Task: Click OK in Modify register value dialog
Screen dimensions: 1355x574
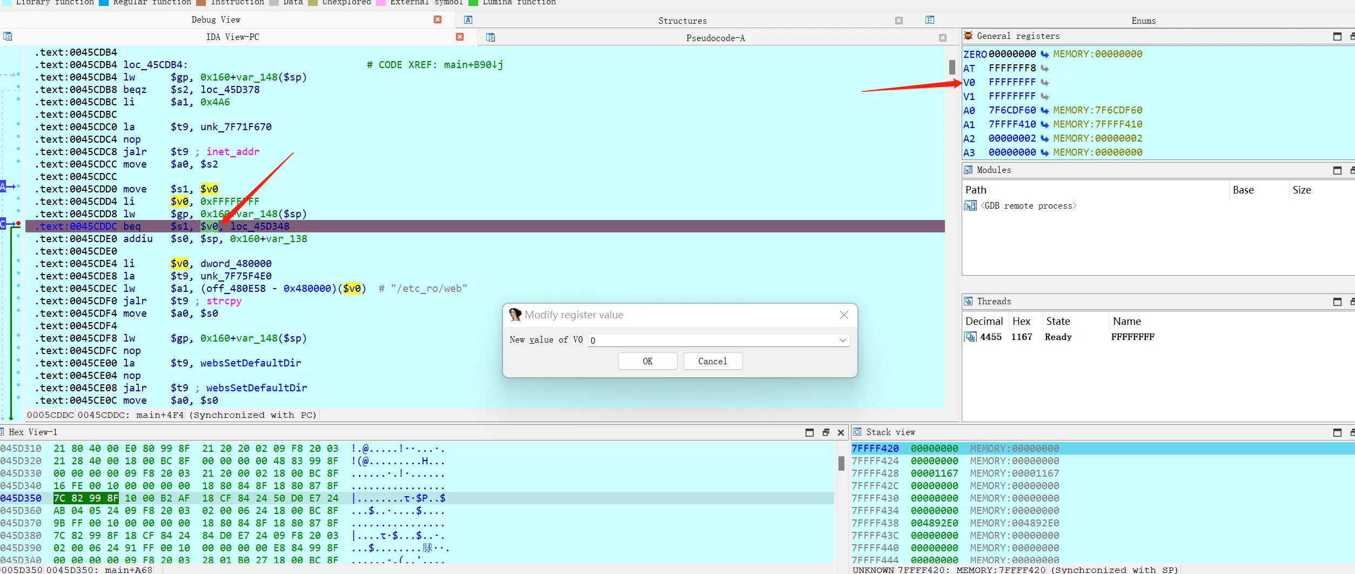Action: (647, 361)
